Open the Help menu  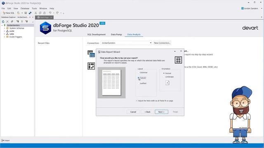(x=52, y=8)
